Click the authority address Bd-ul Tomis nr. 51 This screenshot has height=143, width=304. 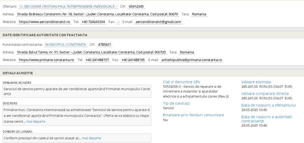[x=91, y=52]
